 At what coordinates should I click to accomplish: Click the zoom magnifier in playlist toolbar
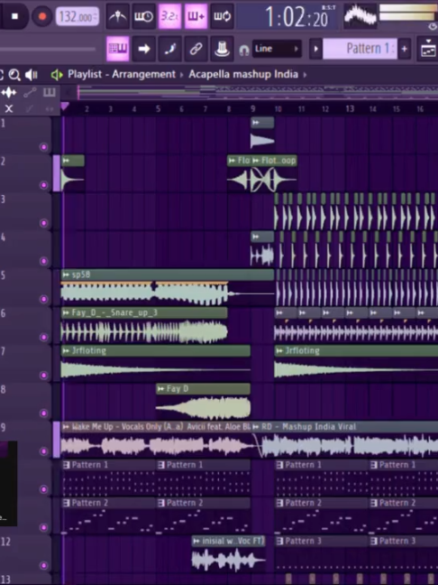pyautogui.click(x=14, y=75)
